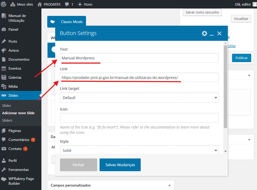Viewport: 257px width, 190px height.
Task: Edit the Link URL field
Action: [x=139, y=77]
